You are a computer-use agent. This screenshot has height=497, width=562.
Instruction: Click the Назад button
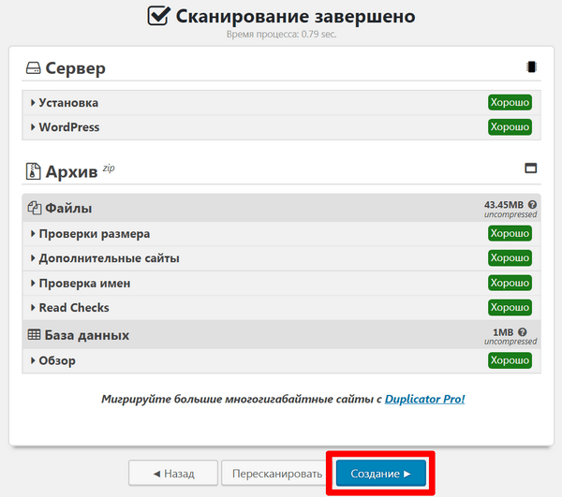click(x=173, y=473)
